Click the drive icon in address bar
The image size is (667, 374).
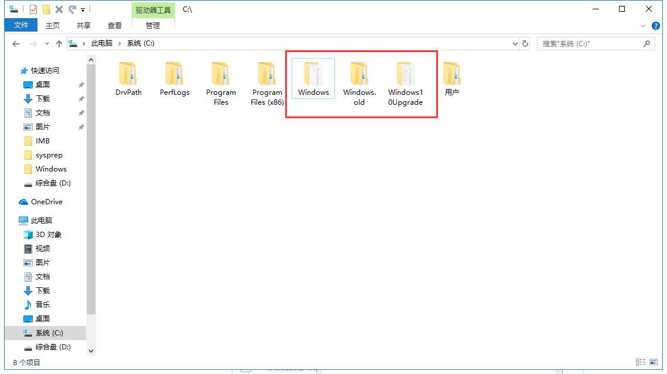[73, 44]
